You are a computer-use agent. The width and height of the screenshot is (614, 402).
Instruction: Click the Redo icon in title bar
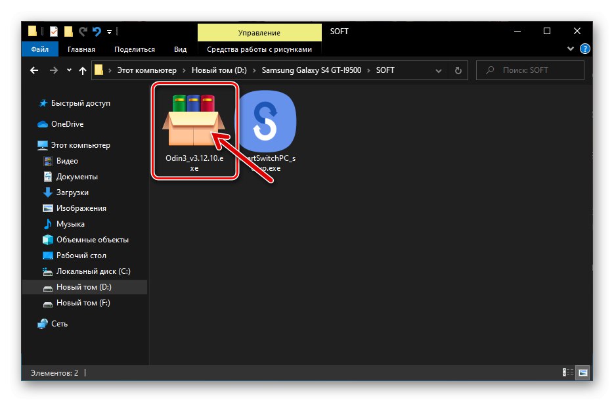[x=83, y=32]
